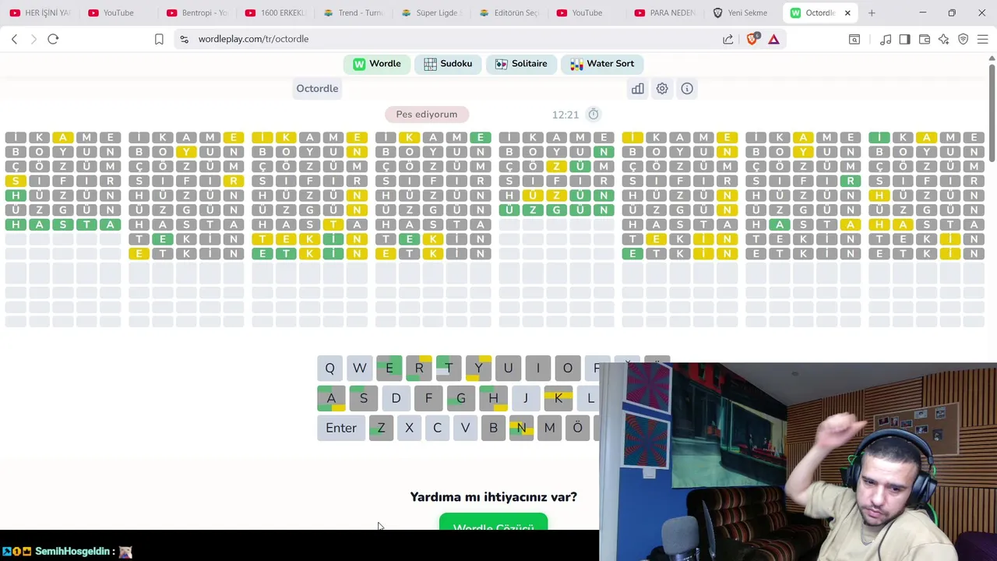Open the Brave Wallet icon

(x=925, y=39)
